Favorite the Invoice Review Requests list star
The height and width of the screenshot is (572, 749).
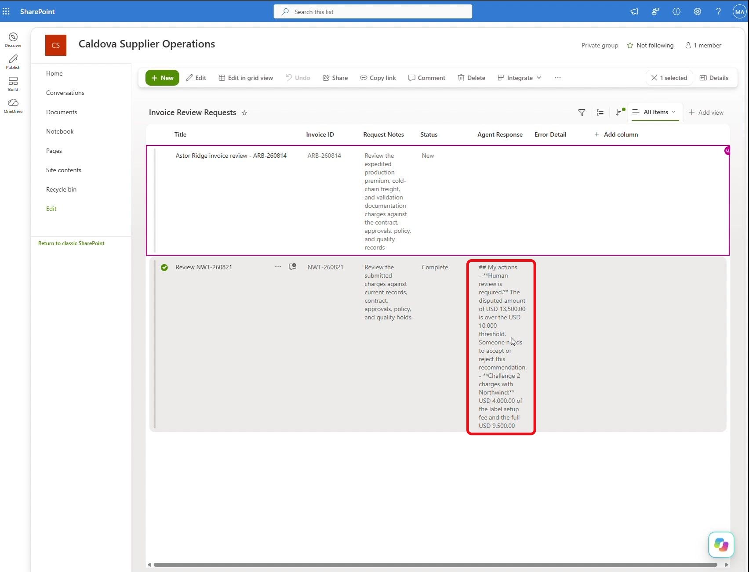point(244,113)
